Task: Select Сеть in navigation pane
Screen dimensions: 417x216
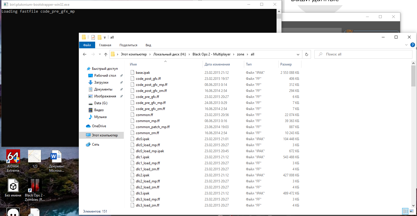Action: [95, 144]
